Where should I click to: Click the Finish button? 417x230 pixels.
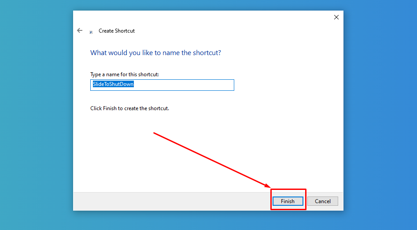288,201
